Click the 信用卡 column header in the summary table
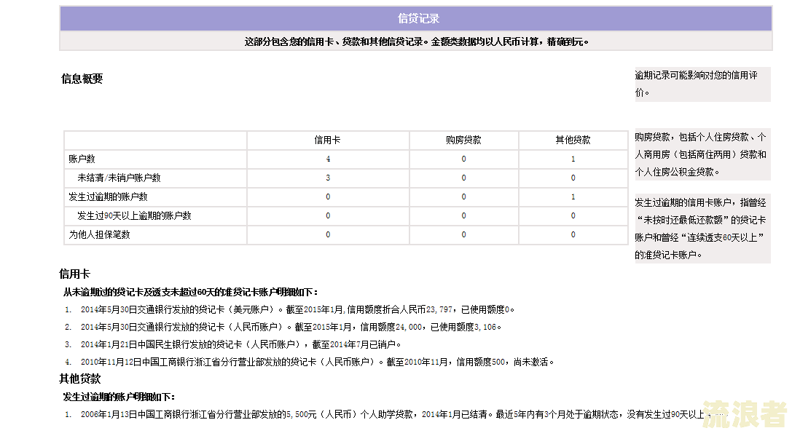The height and width of the screenshot is (436, 792). tap(327, 140)
